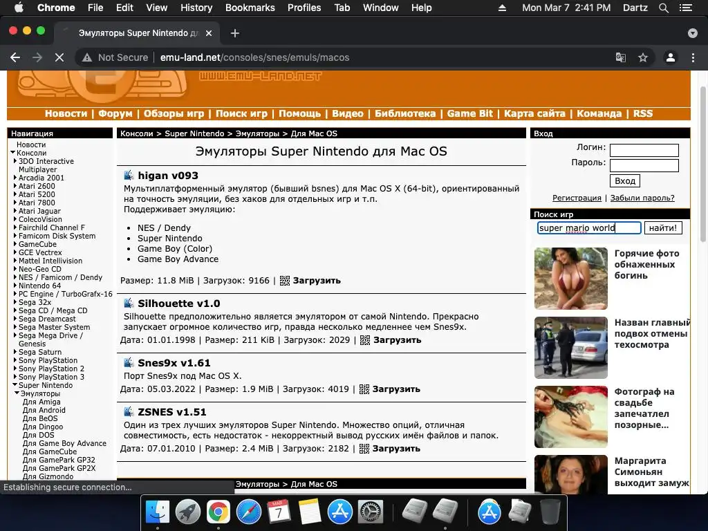Viewport: 708px width, 531px height.
Task: Click QR code icon in ZSNES row
Action: point(364,449)
